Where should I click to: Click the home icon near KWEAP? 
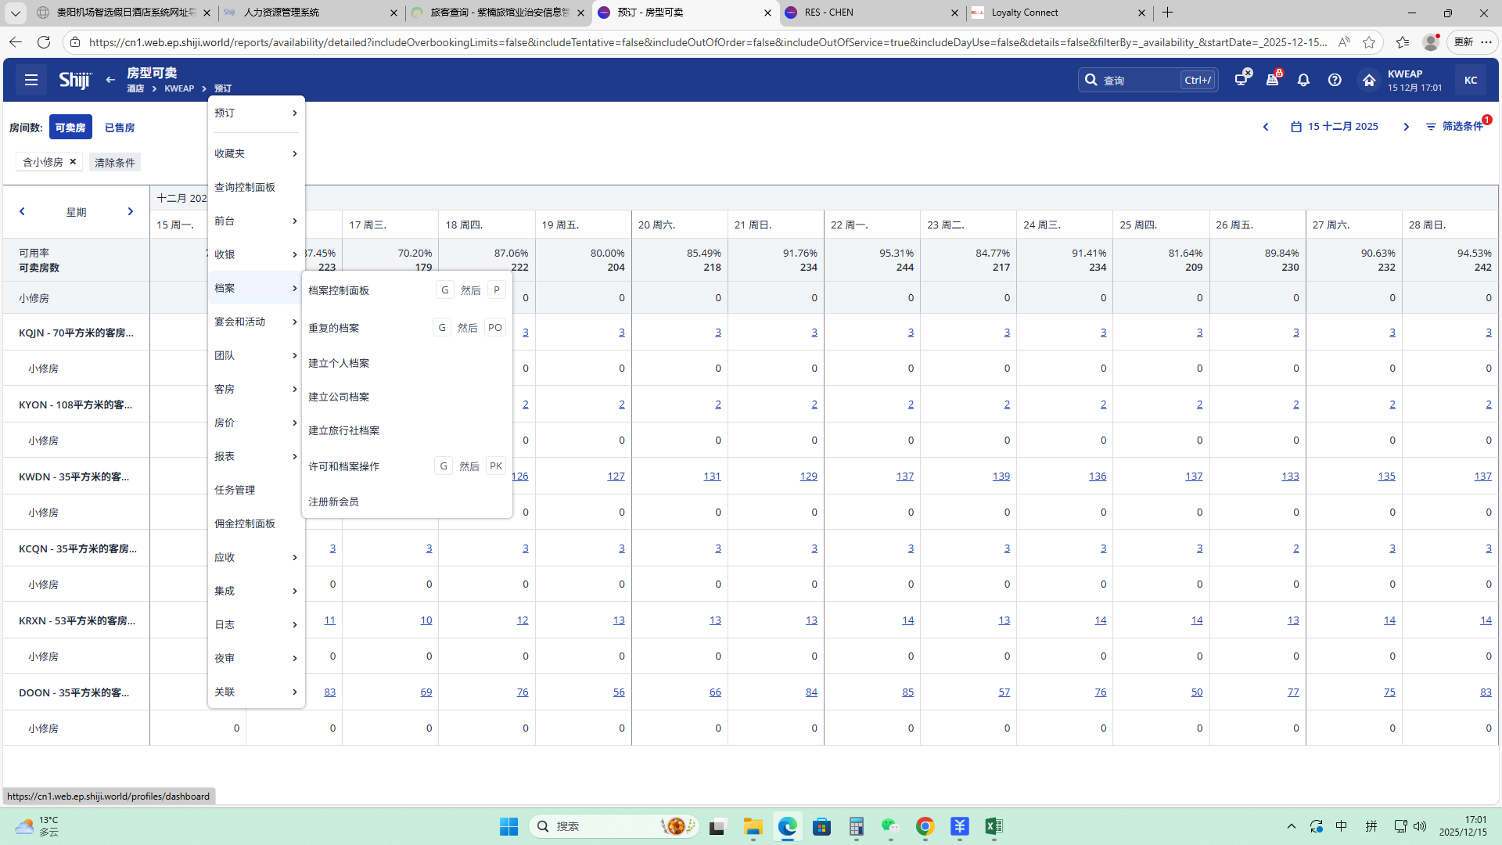pyautogui.click(x=1369, y=80)
